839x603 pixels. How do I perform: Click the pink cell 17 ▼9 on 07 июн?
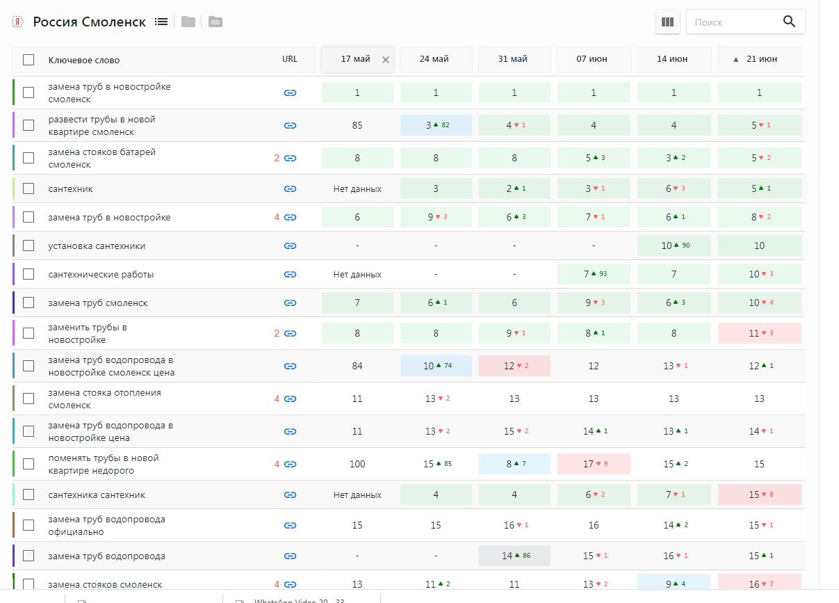pyautogui.click(x=594, y=464)
